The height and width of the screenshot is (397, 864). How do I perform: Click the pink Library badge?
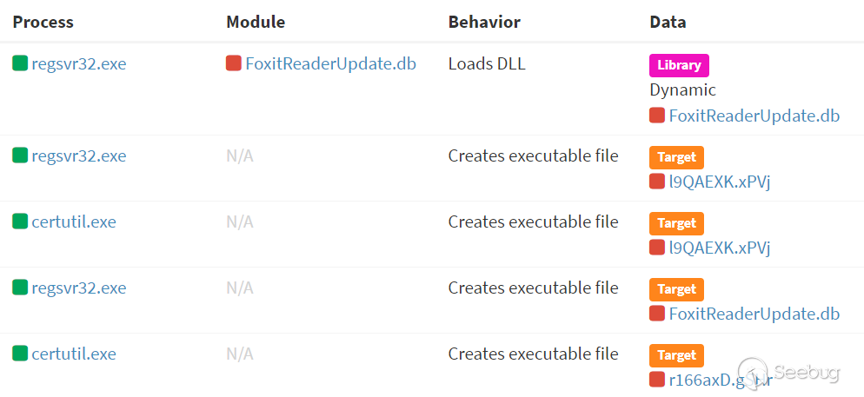click(679, 65)
